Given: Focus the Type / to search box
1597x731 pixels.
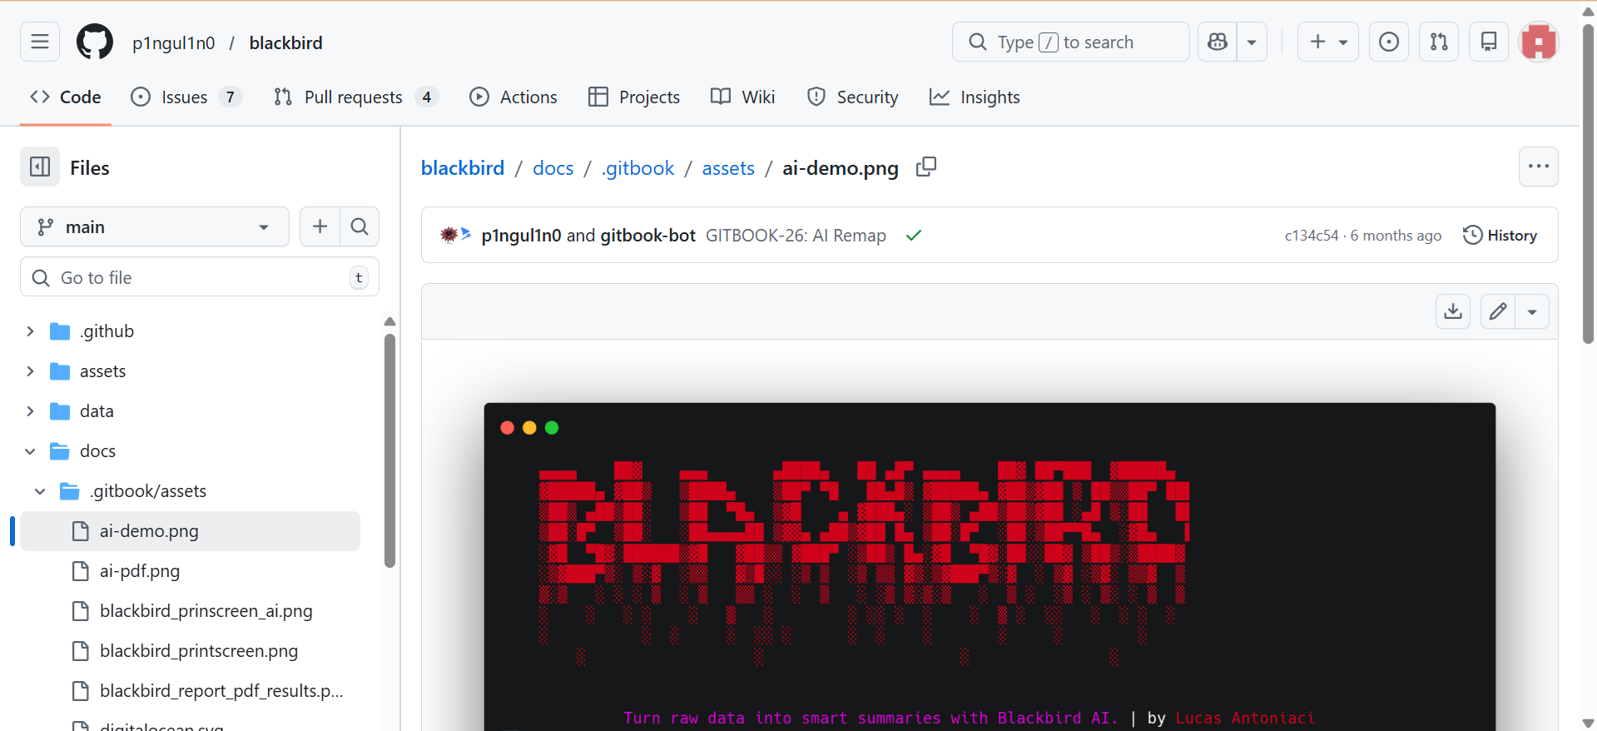Looking at the screenshot, I should (1071, 42).
